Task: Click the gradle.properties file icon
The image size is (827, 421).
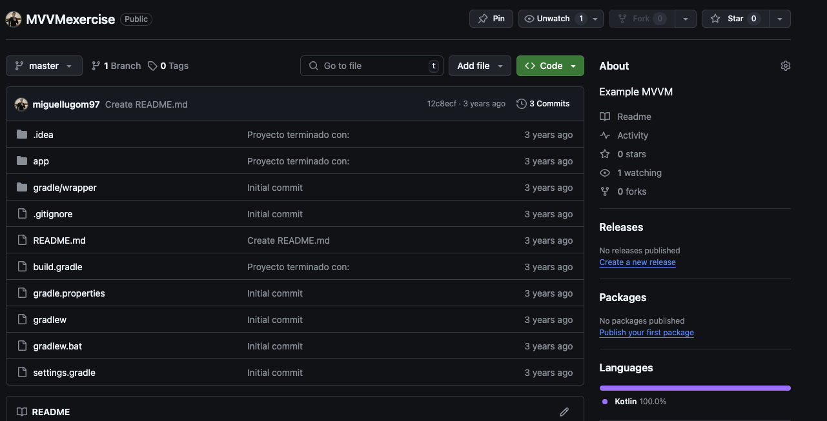Action: 22,293
